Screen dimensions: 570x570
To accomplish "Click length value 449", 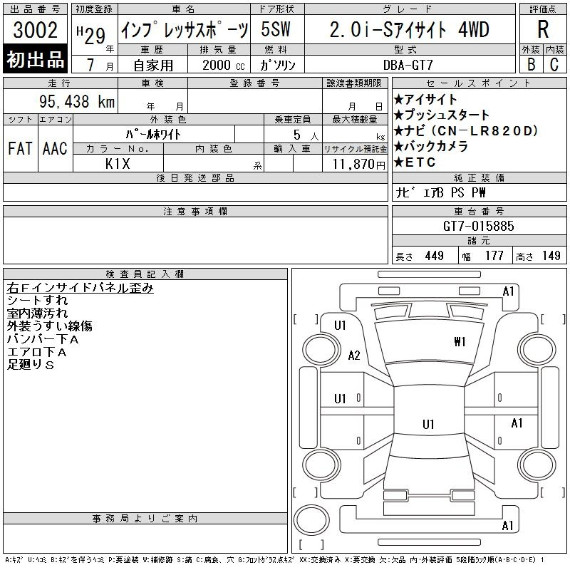I will [x=435, y=256].
